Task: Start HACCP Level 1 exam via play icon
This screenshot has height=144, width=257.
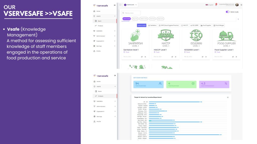Action: 176,57
